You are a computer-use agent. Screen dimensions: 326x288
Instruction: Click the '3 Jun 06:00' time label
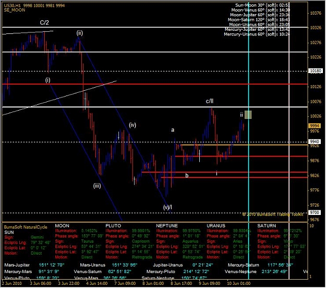point(41,283)
